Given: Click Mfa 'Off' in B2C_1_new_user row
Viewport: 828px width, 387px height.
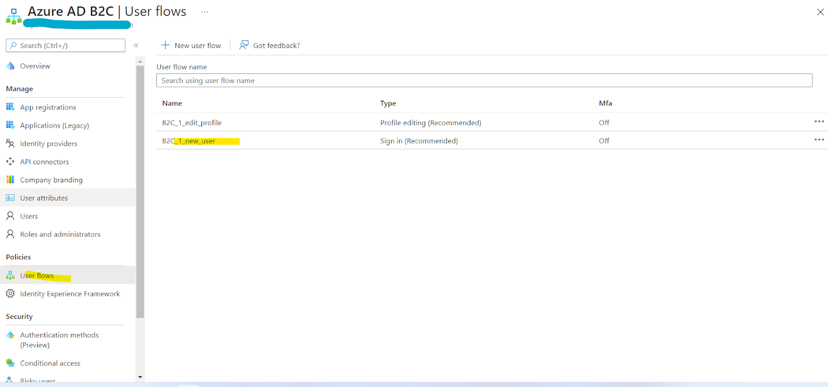Looking at the screenshot, I should coord(604,141).
